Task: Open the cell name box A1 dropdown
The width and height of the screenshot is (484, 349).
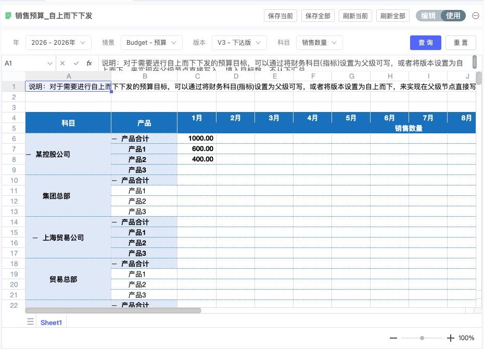Action: click(49, 64)
